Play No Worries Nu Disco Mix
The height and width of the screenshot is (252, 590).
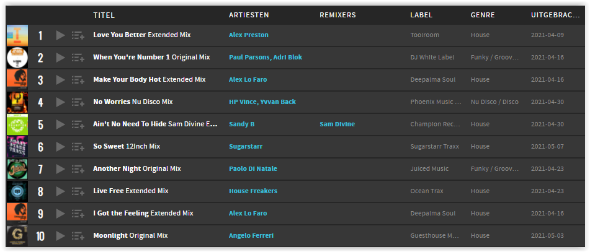[60, 102]
